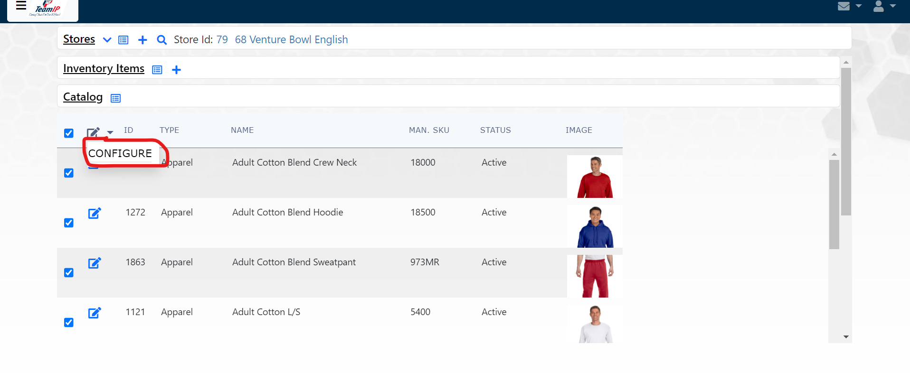910x373 pixels.
Task: Open the bulk edit caret menu in the header
Action: (110, 132)
